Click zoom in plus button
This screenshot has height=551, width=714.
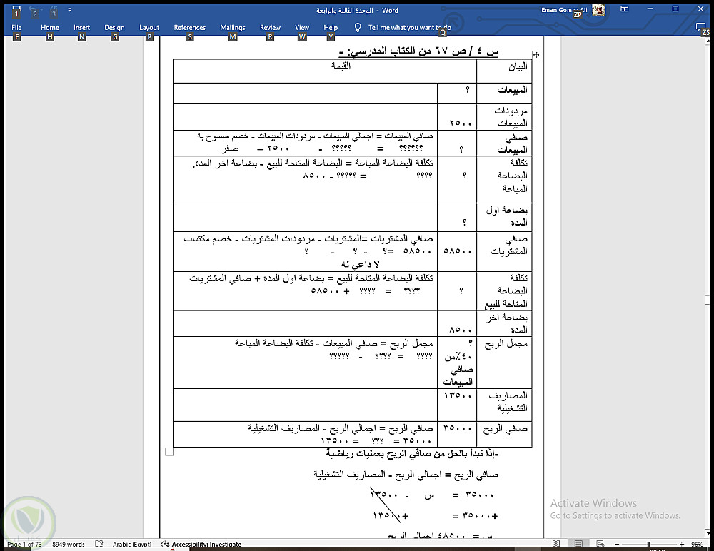(682, 544)
